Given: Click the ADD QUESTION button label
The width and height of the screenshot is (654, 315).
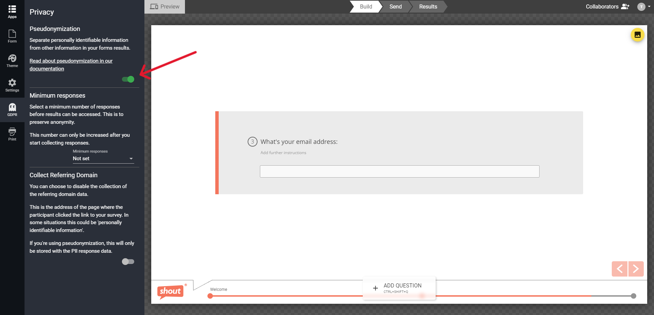Looking at the screenshot, I should pos(403,285).
